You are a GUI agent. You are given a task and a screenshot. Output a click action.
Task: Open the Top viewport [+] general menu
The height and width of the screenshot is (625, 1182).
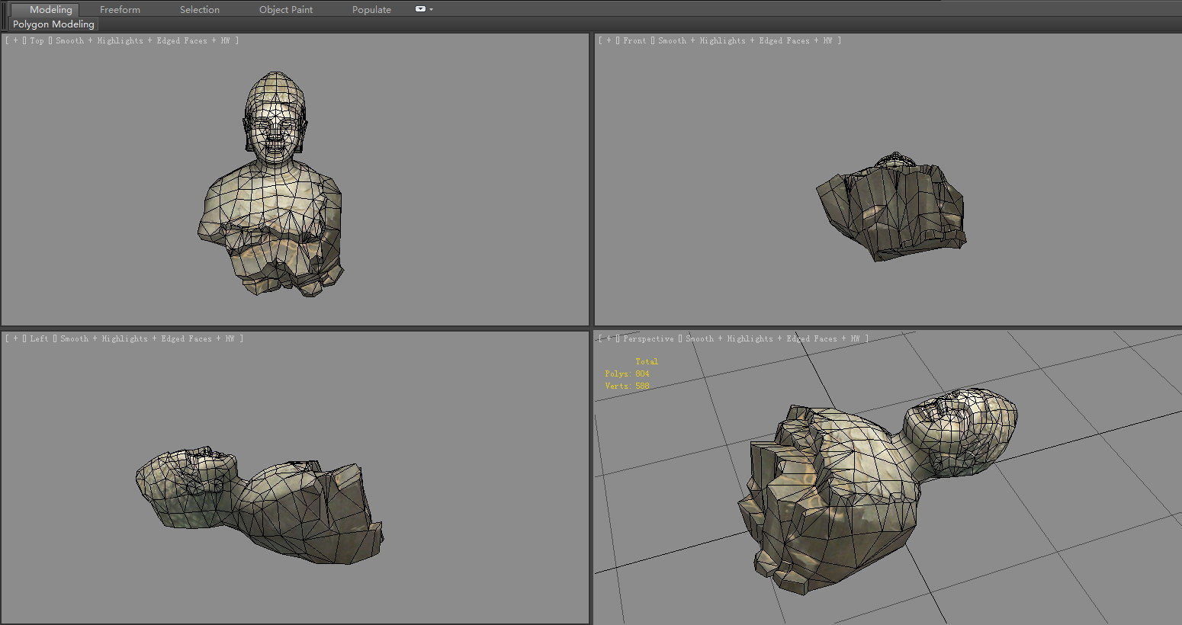pyautogui.click(x=15, y=40)
